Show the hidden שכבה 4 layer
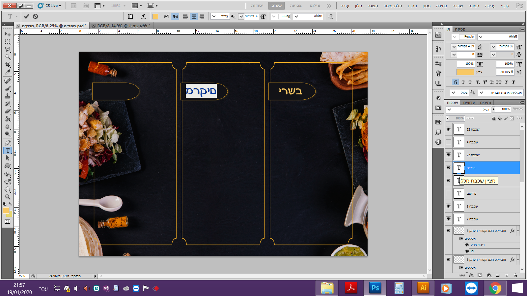The height and width of the screenshot is (296, 527). click(448, 142)
